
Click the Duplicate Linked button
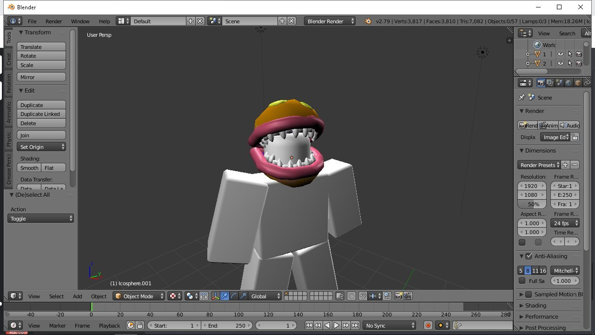click(41, 114)
